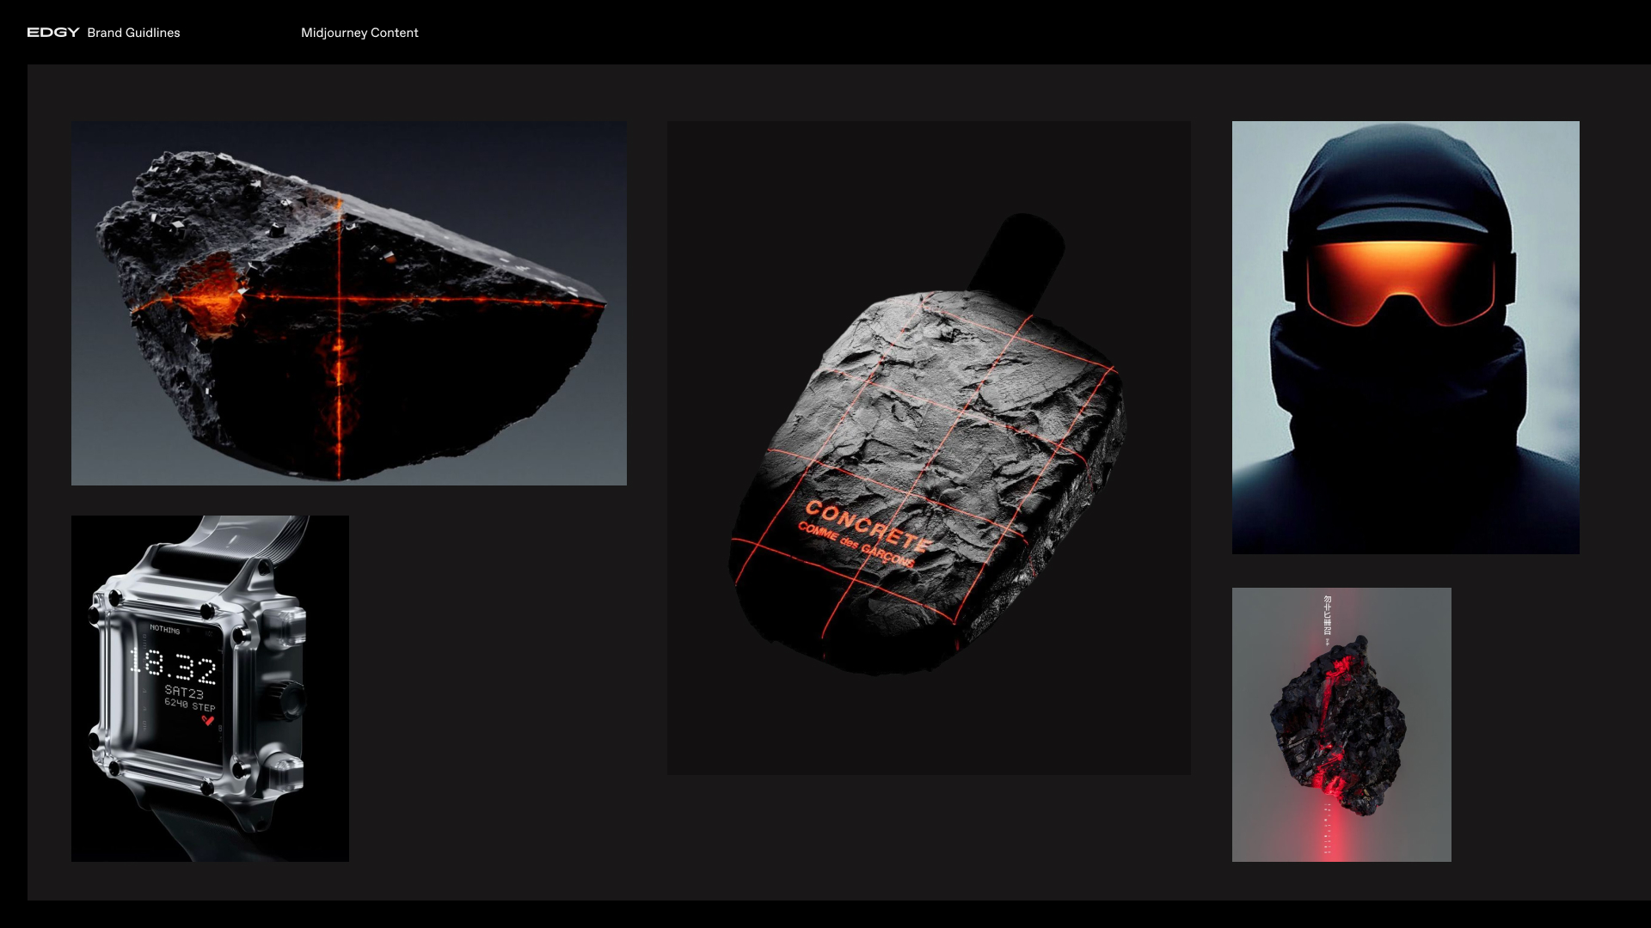Click the Brand Guidlines header text

pos(133,33)
